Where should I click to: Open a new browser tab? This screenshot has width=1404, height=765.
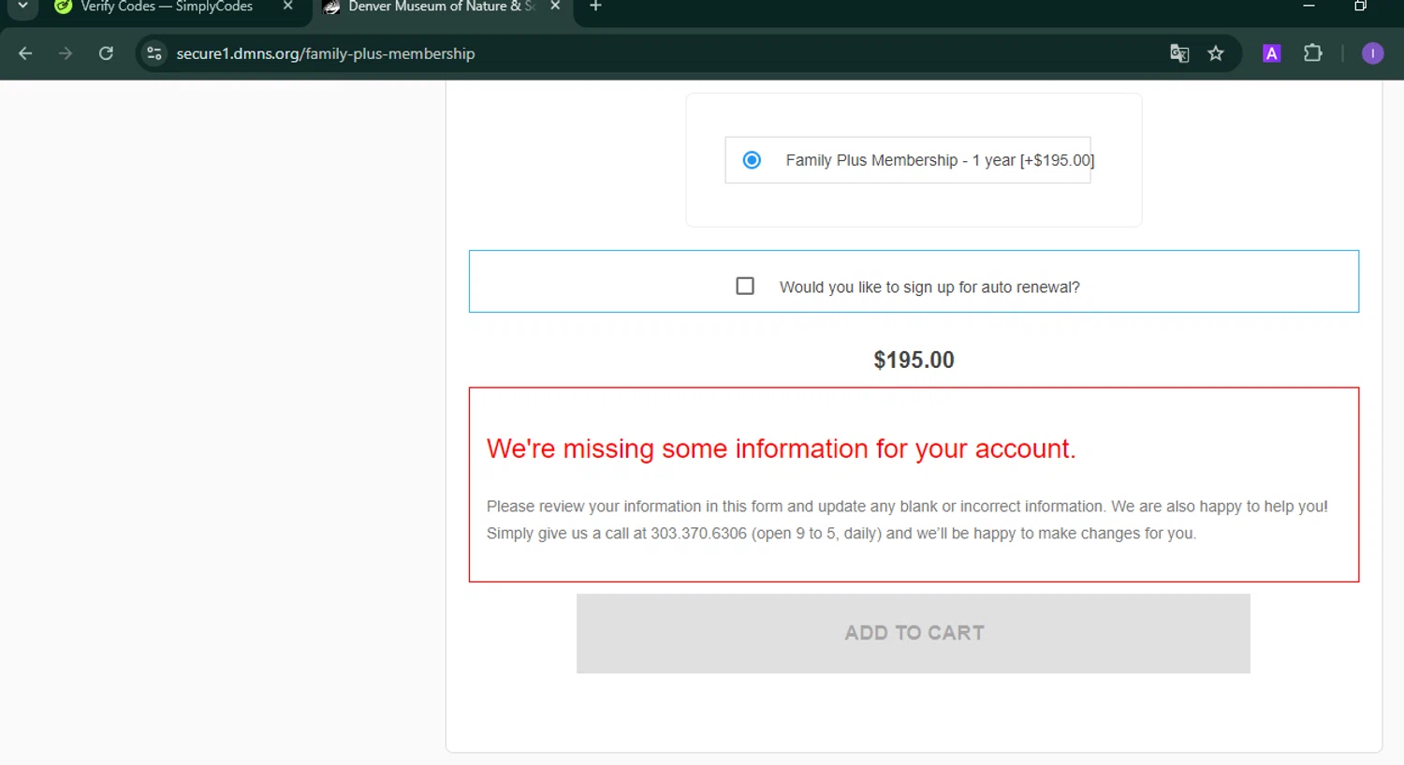tap(595, 7)
